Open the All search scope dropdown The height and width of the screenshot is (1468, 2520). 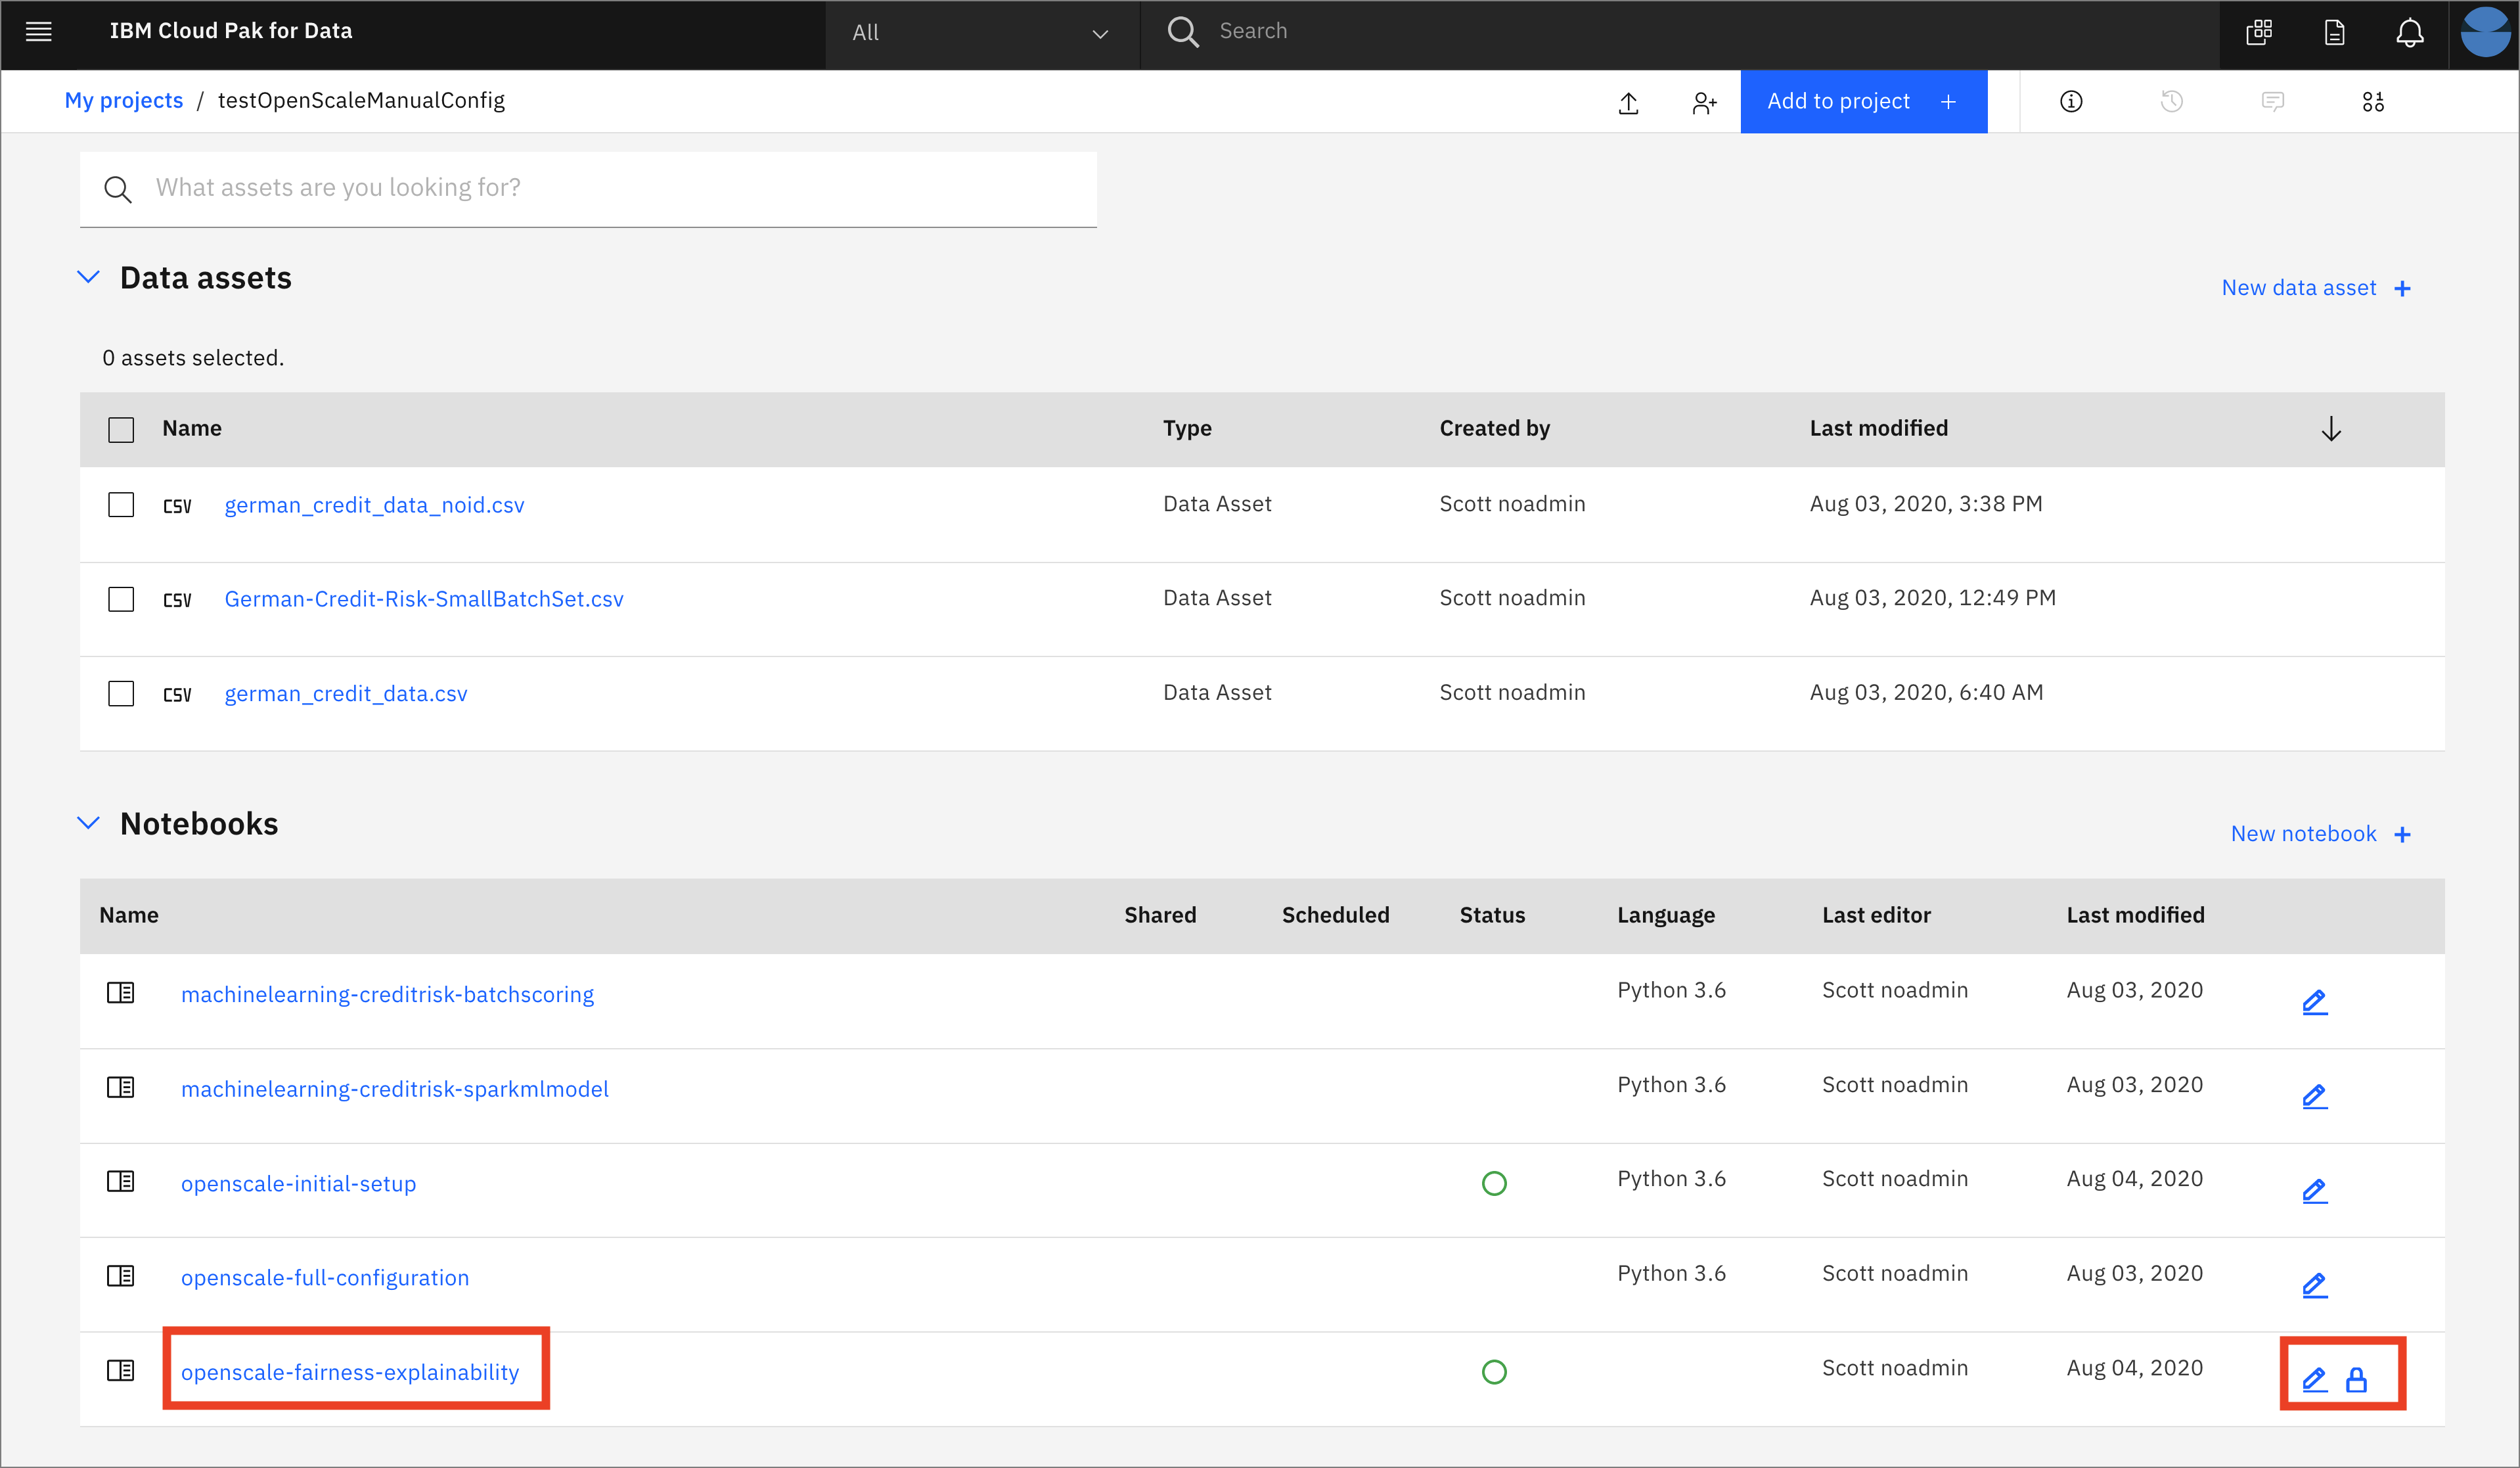click(x=980, y=33)
